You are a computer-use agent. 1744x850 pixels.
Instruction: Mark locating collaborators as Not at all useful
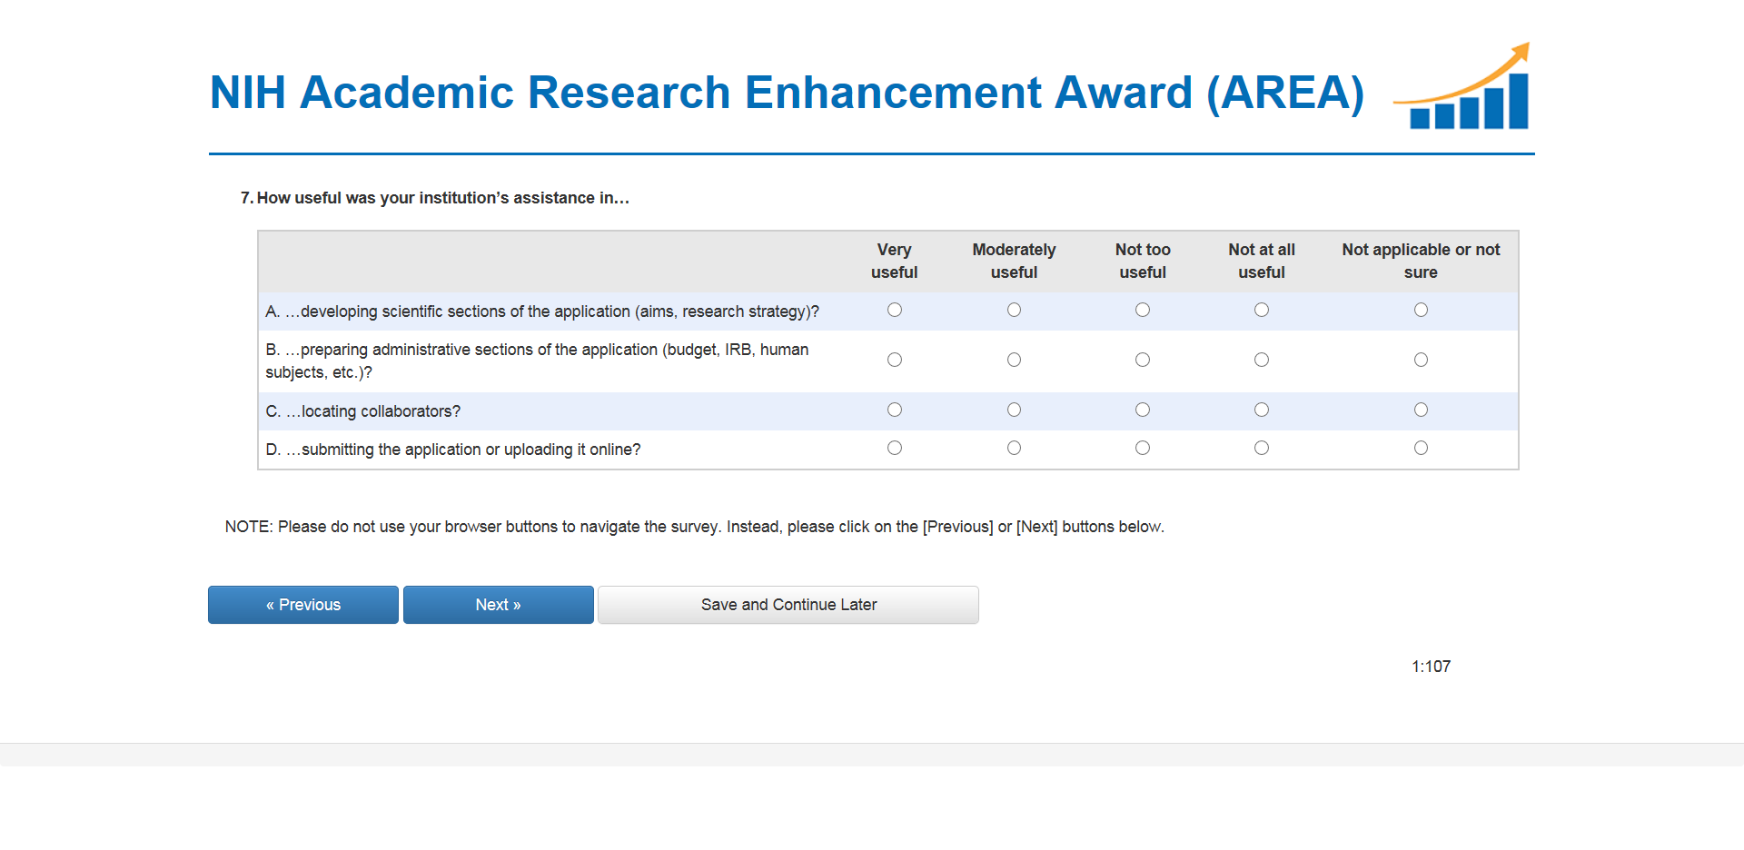click(1262, 410)
